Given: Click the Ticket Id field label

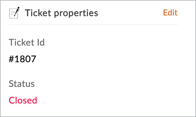Looking at the screenshot, I should click(x=27, y=42).
